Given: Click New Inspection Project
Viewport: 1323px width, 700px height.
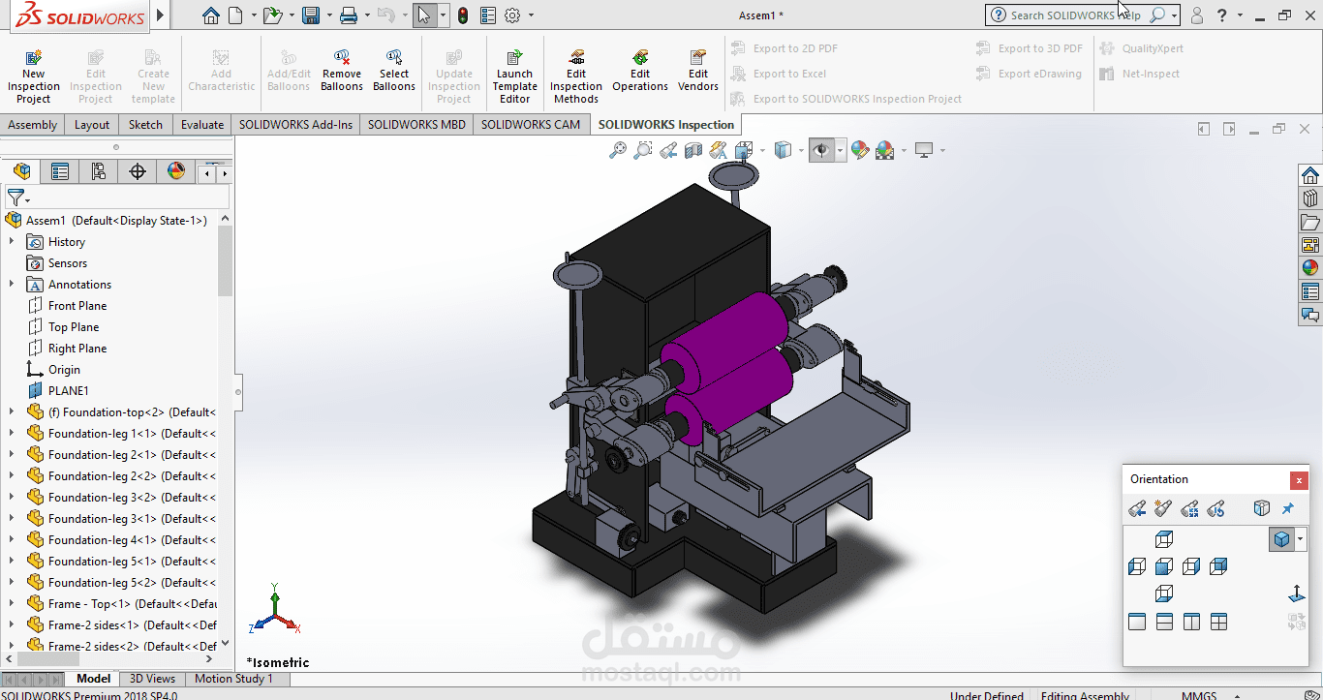Looking at the screenshot, I should tap(34, 76).
